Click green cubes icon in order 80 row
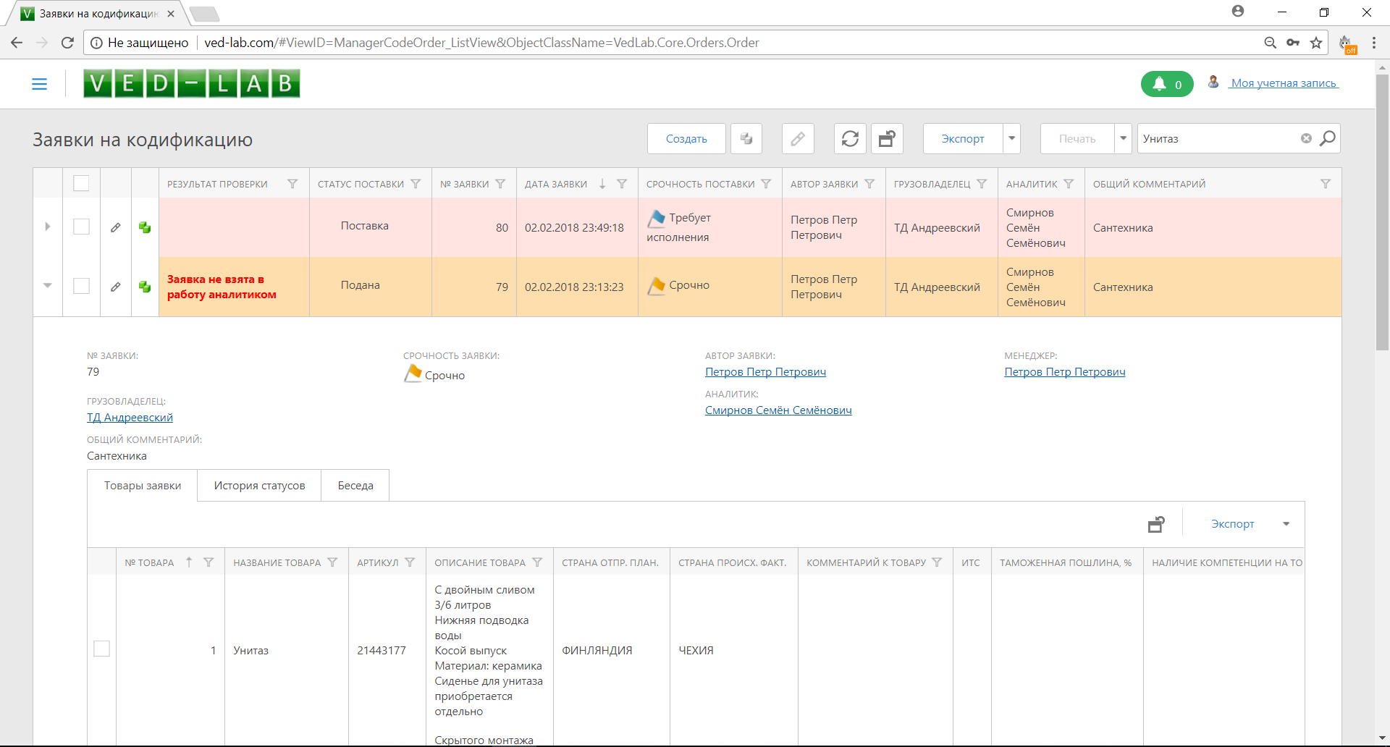The image size is (1390, 747). click(x=145, y=227)
